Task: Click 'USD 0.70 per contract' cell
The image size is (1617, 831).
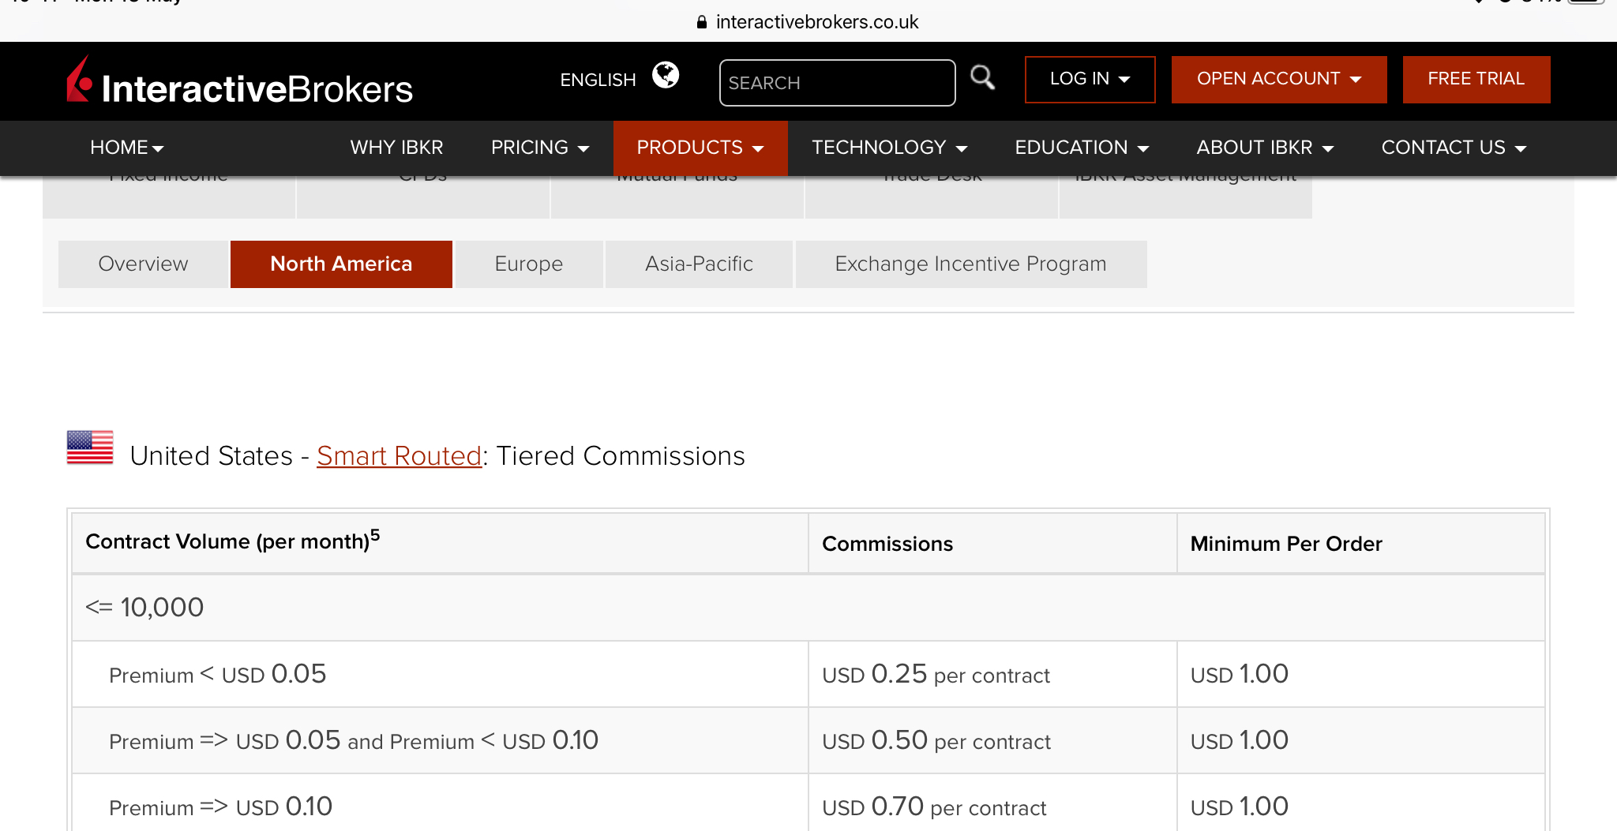Action: [992, 803]
